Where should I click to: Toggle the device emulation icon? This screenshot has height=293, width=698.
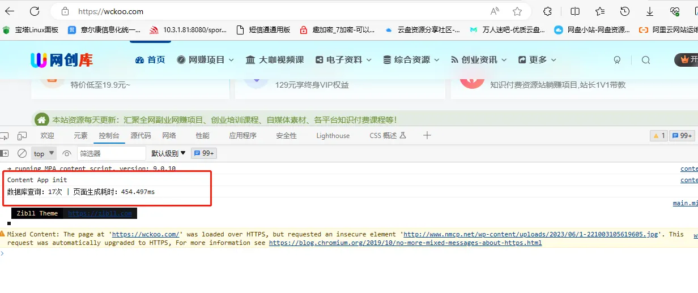22,136
